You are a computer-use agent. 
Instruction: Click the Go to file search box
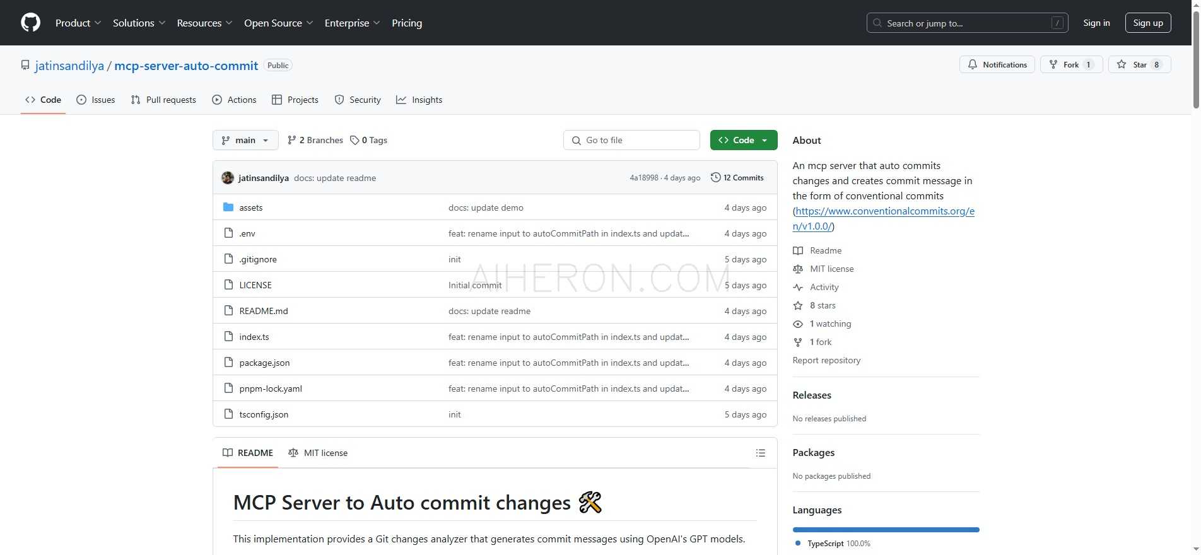click(631, 140)
